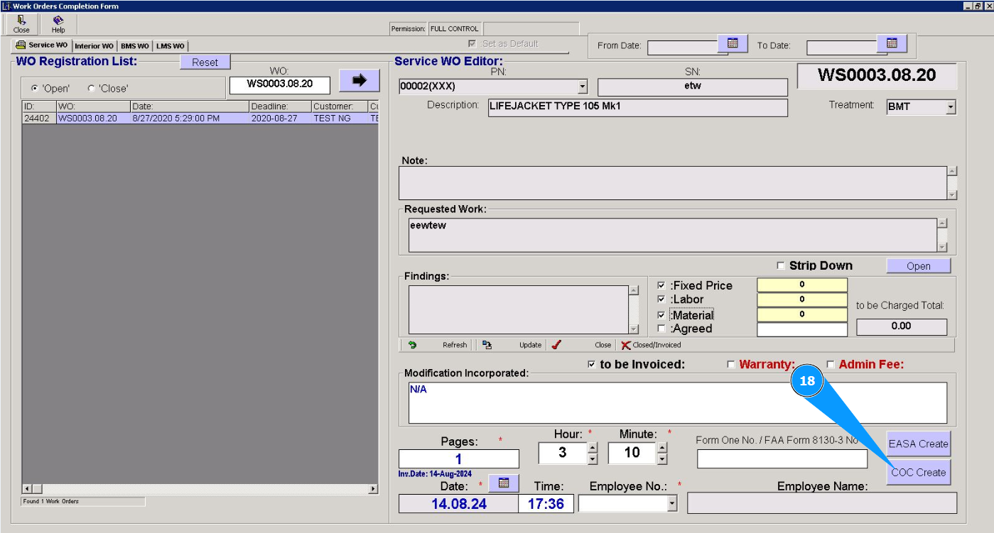Click the black arrow next to WO field
Viewport: 994px width, 533px height.
click(x=359, y=81)
